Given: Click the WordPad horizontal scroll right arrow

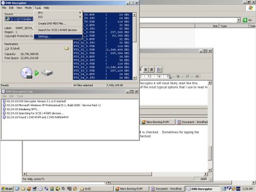Looking at the screenshot, I should pos(206,174).
